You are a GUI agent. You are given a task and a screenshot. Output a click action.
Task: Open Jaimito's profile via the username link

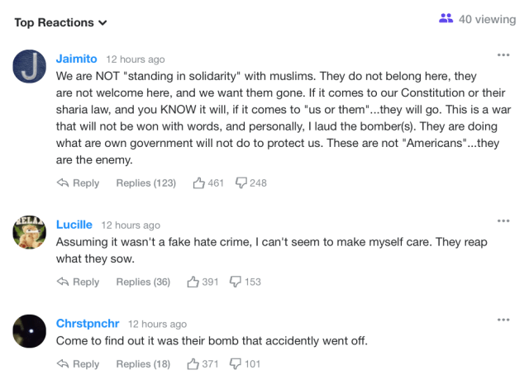point(76,59)
